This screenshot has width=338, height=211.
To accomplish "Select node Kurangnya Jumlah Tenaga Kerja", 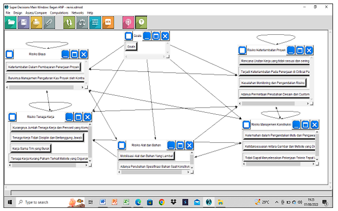I will coord(50,128).
